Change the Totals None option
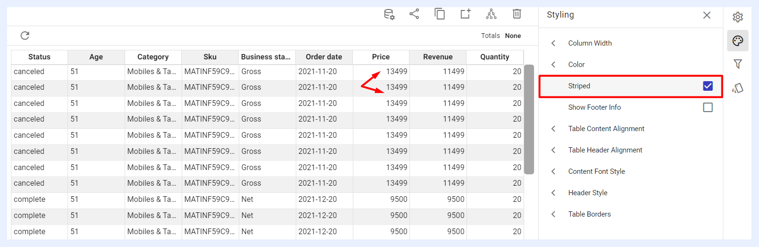Screen dimensions: 759x247 click(513, 36)
